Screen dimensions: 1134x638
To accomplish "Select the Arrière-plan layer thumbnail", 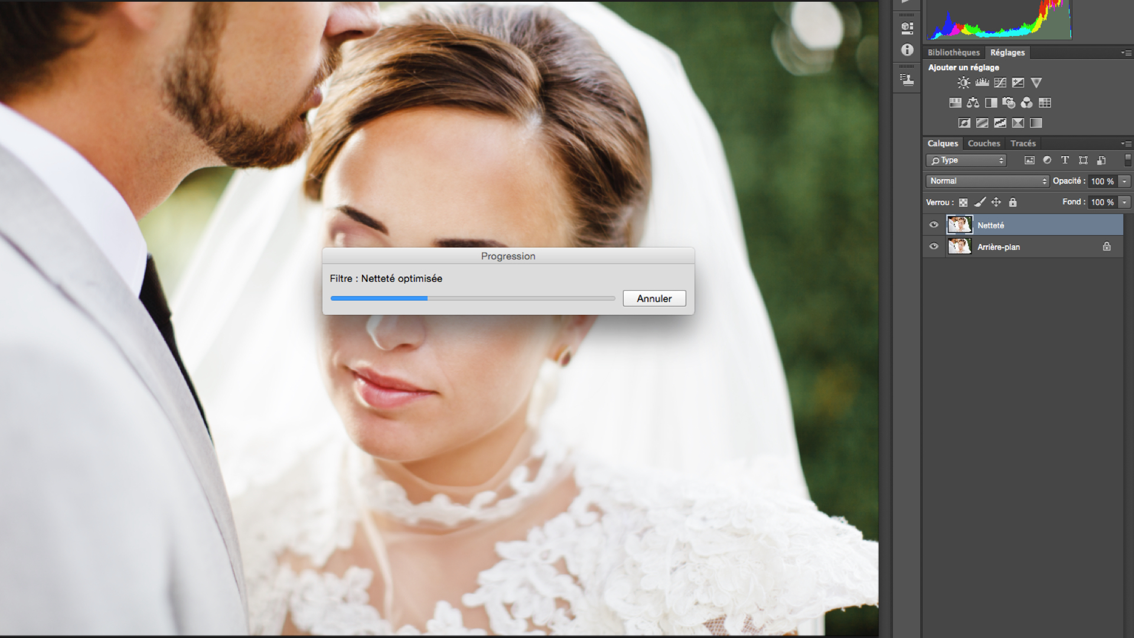I will click(959, 247).
